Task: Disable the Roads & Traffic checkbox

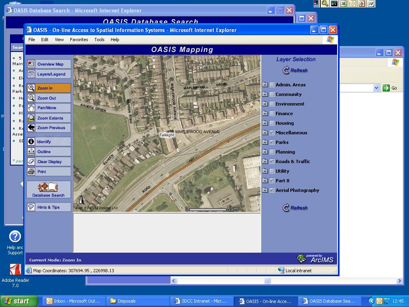Action: (x=272, y=161)
